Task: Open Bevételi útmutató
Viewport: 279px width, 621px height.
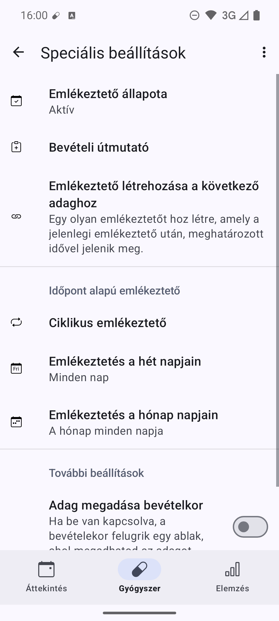Action: coord(99,147)
